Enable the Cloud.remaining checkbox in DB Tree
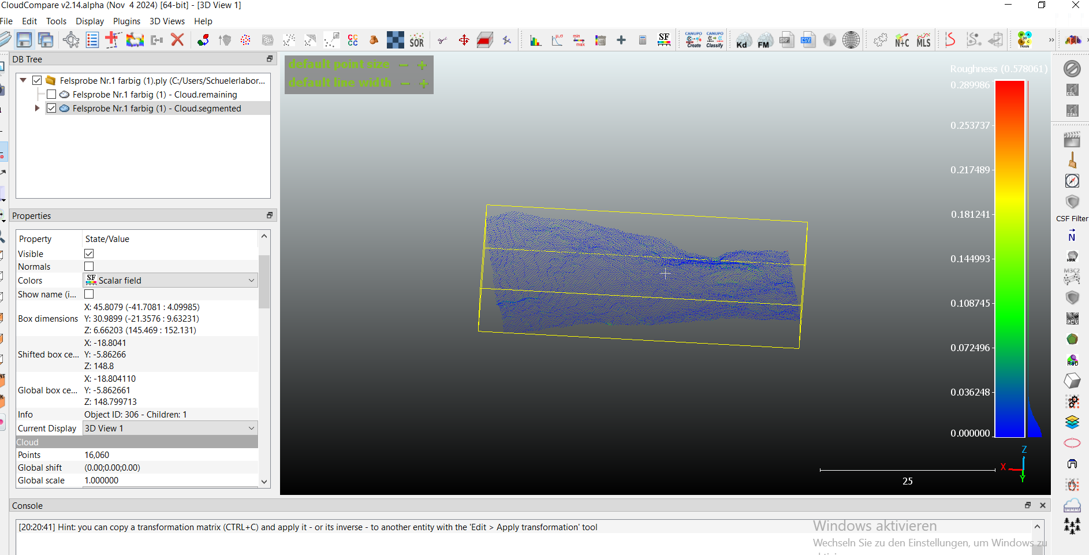 point(51,94)
